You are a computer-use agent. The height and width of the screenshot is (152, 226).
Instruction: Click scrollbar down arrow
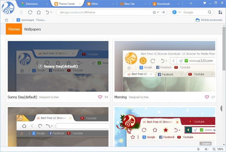click(x=224, y=145)
